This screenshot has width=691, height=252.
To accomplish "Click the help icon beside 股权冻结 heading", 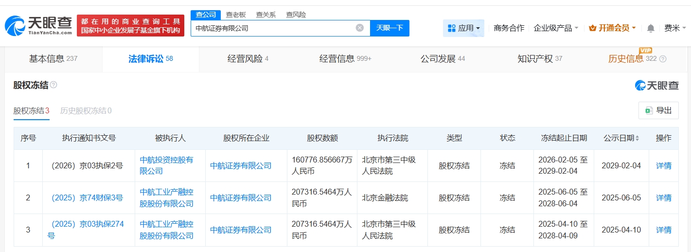I will pyautogui.click(x=53, y=85).
